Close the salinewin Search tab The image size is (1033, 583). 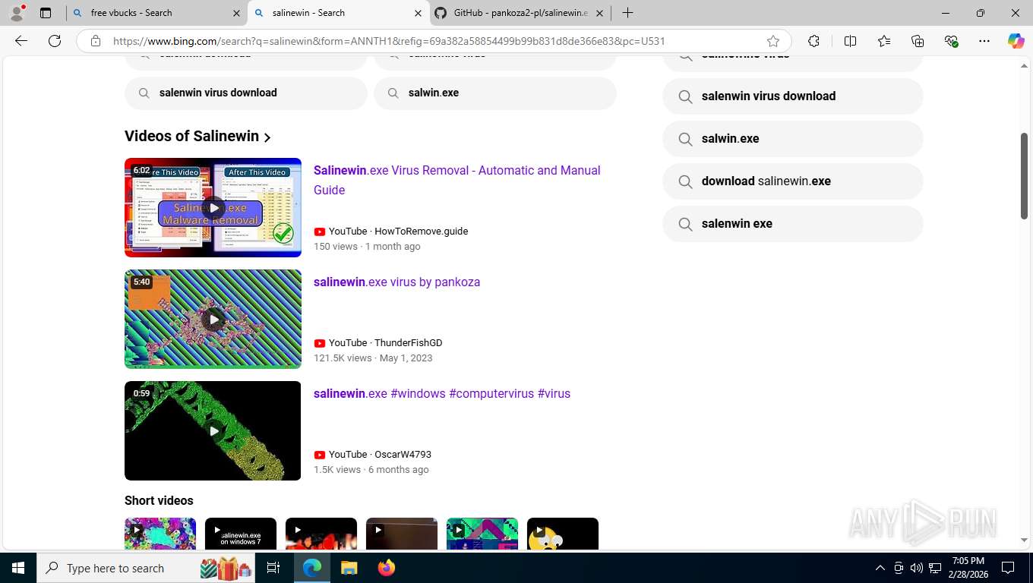click(x=418, y=13)
